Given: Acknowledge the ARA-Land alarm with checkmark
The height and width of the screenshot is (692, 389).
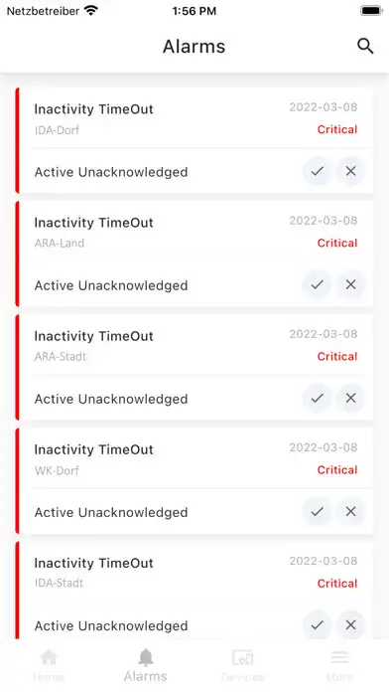Looking at the screenshot, I should pos(318,284).
